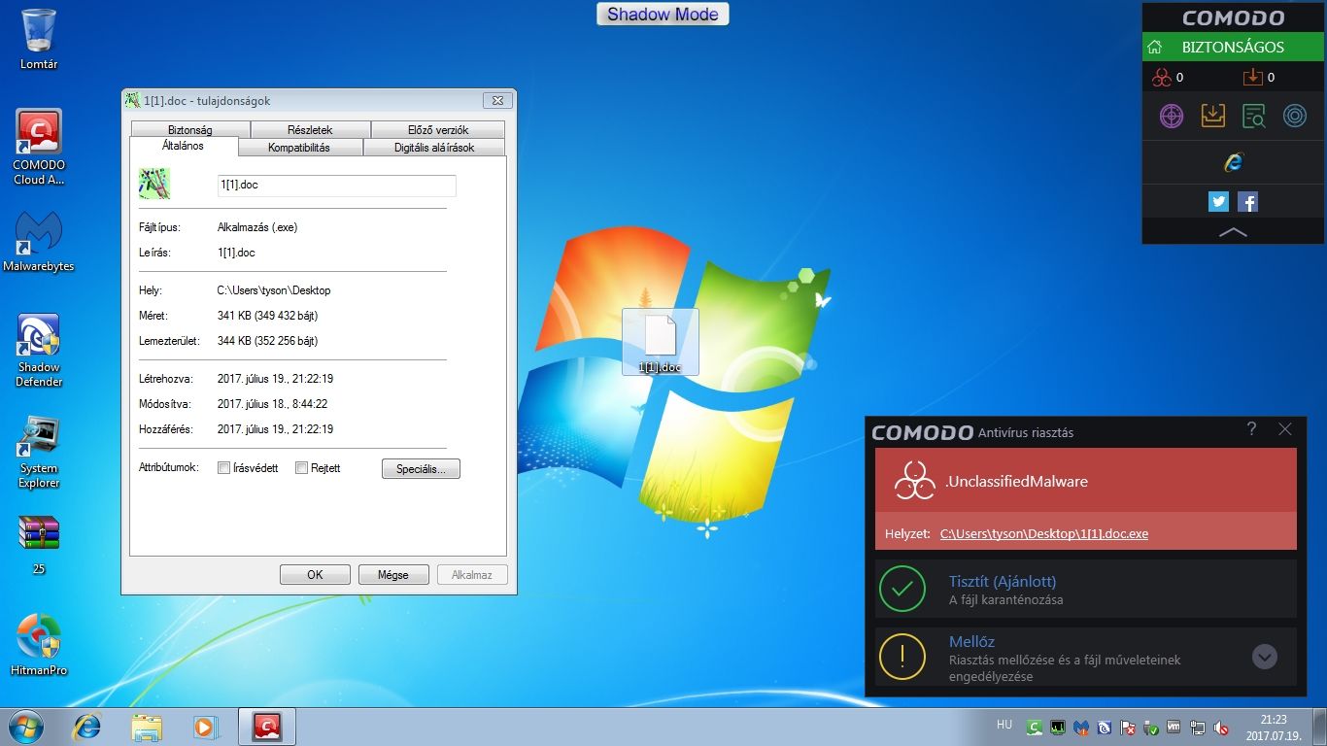This screenshot has height=746, width=1327.
Task: Click the orange quarantine counter icon in widget
Action: [1252, 77]
